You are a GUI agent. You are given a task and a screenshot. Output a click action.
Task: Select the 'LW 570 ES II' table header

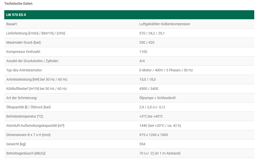pos(129,15)
